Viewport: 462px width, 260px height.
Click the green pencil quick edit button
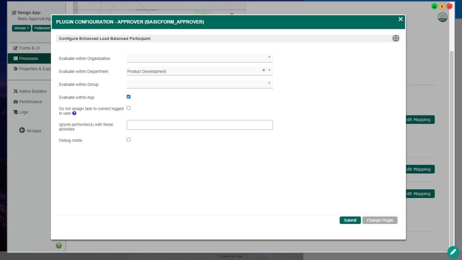coord(453,252)
